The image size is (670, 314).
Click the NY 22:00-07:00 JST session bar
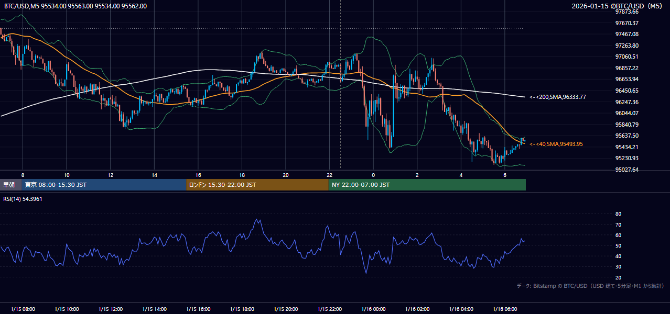coord(427,185)
